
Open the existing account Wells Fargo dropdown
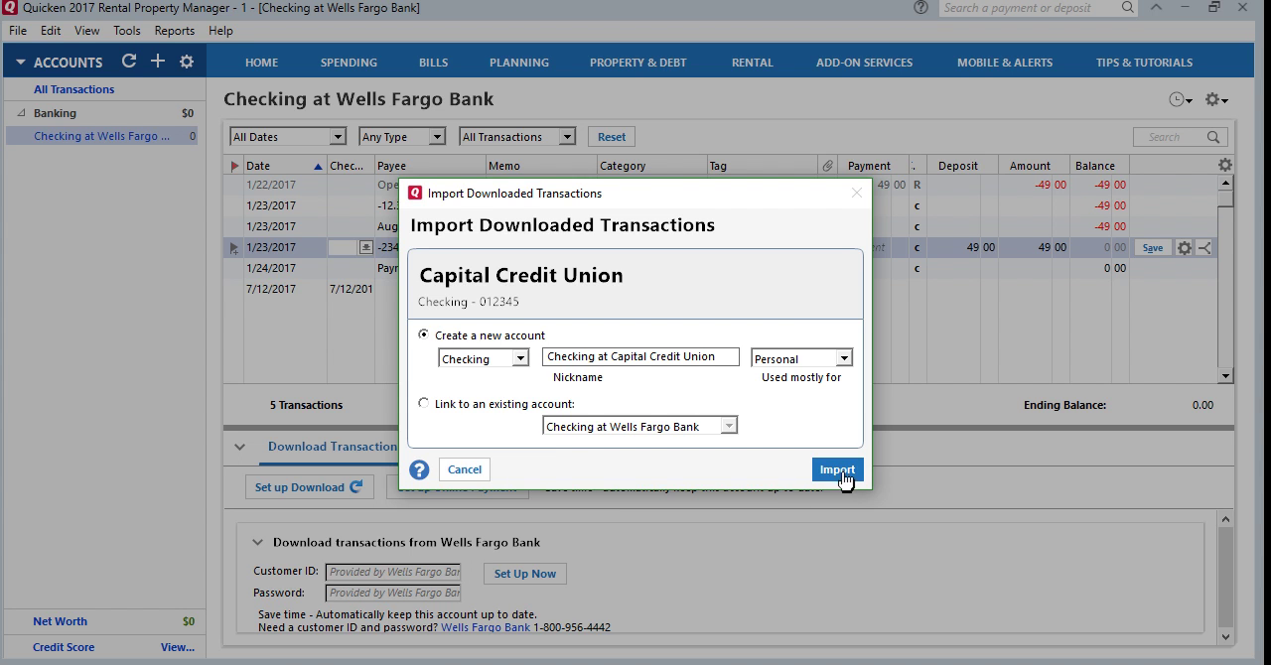[728, 426]
